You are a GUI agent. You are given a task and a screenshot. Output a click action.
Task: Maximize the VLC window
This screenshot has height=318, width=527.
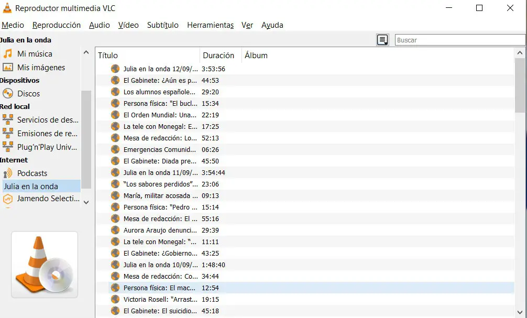pyautogui.click(x=479, y=8)
